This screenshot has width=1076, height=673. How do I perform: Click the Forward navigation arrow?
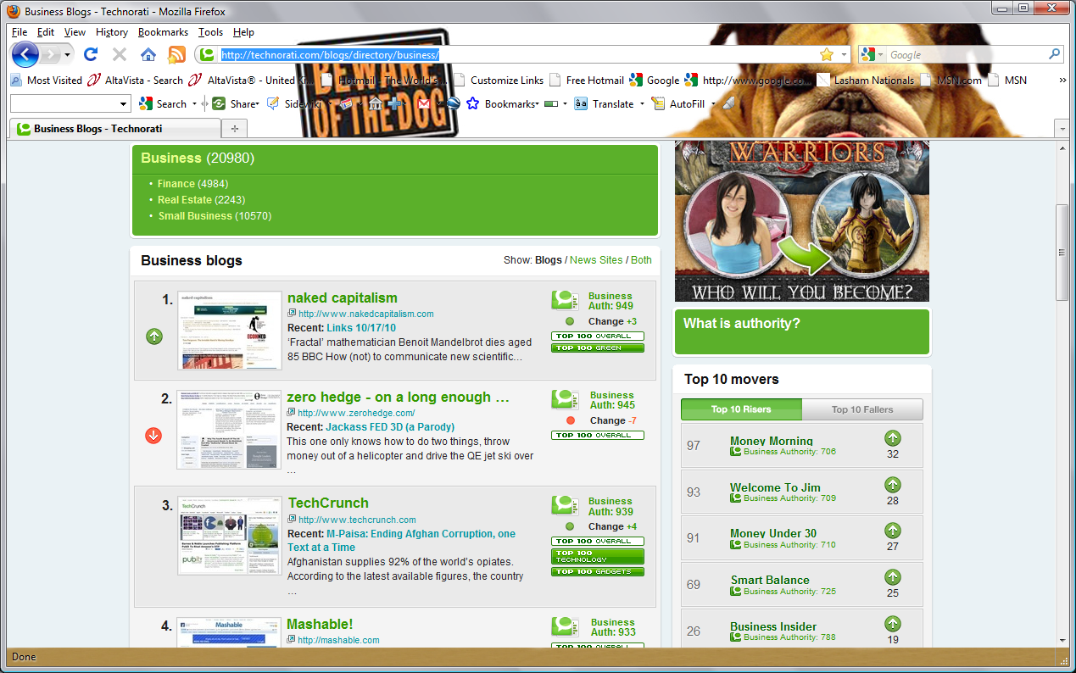pyautogui.click(x=50, y=54)
